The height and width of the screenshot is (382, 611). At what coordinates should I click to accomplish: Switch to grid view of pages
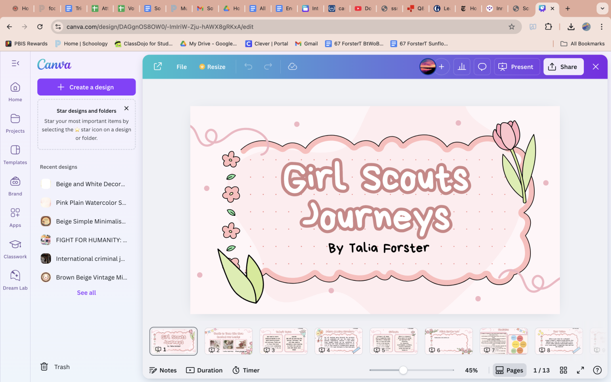pos(563,370)
